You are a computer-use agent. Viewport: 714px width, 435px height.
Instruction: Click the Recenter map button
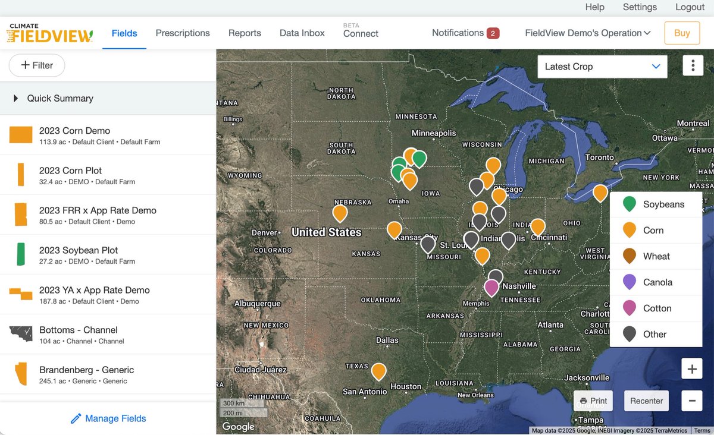coord(646,401)
